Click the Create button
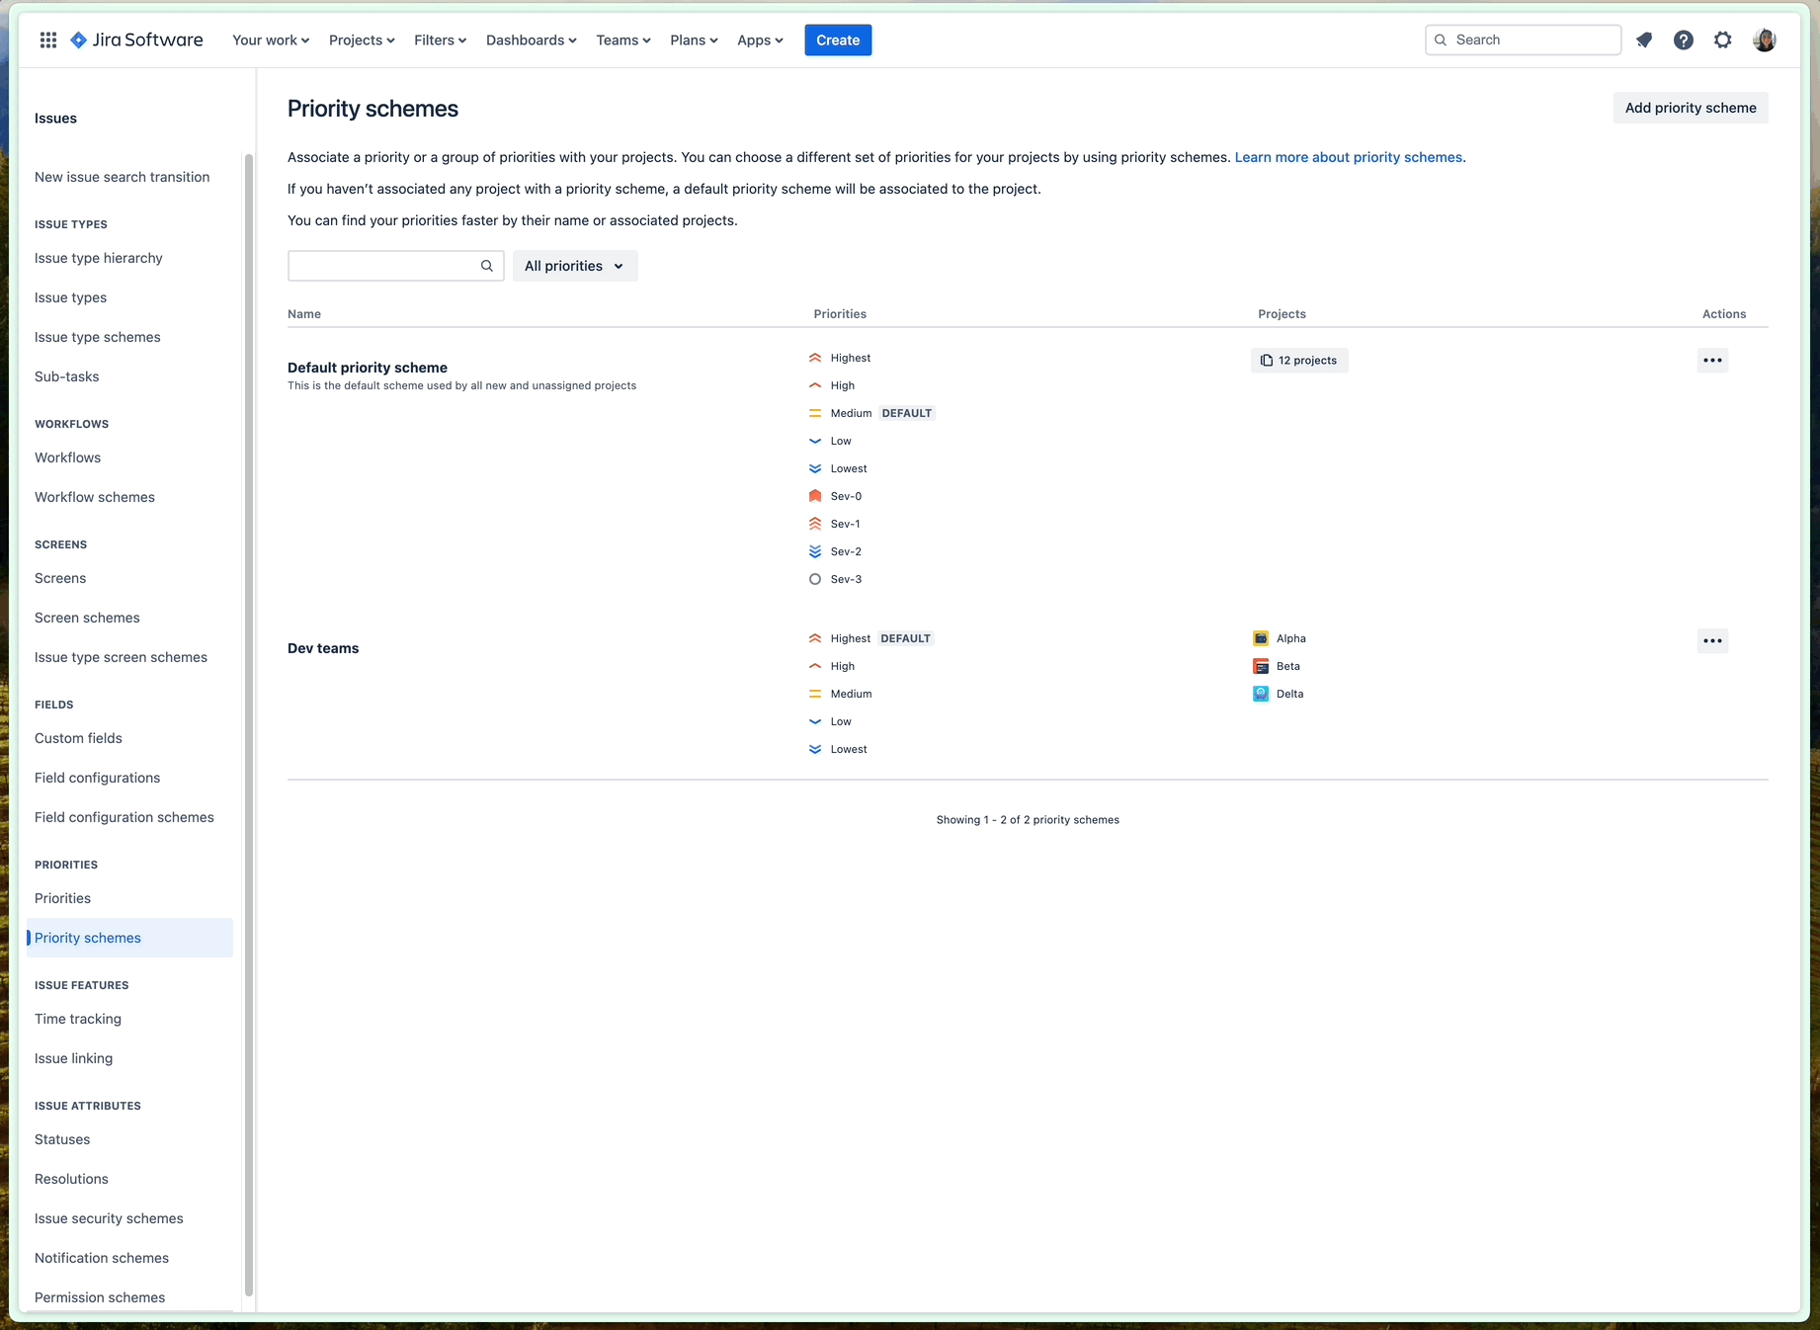Viewport: 1820px width, 1330px height. 838,40
